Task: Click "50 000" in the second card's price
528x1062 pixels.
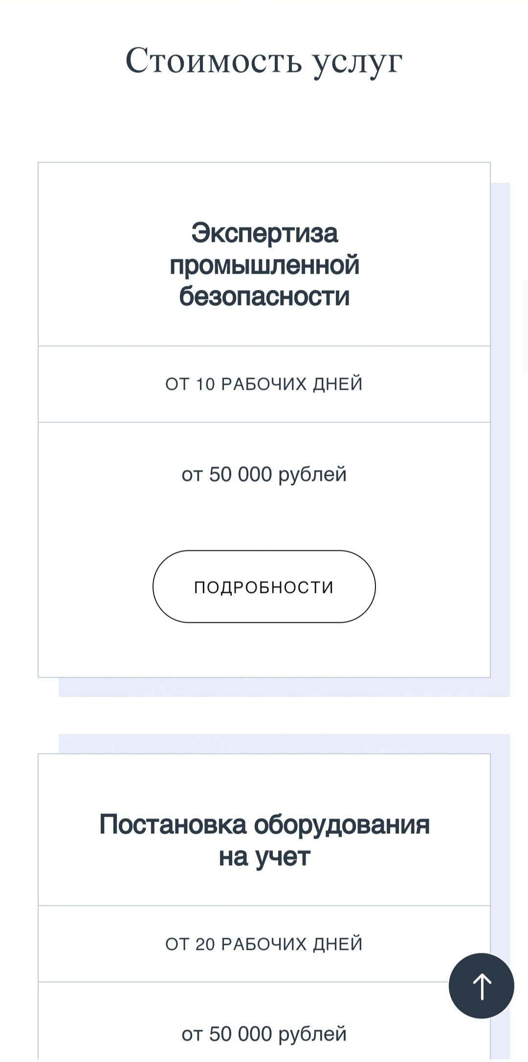Action: [x=240, y=1034]
